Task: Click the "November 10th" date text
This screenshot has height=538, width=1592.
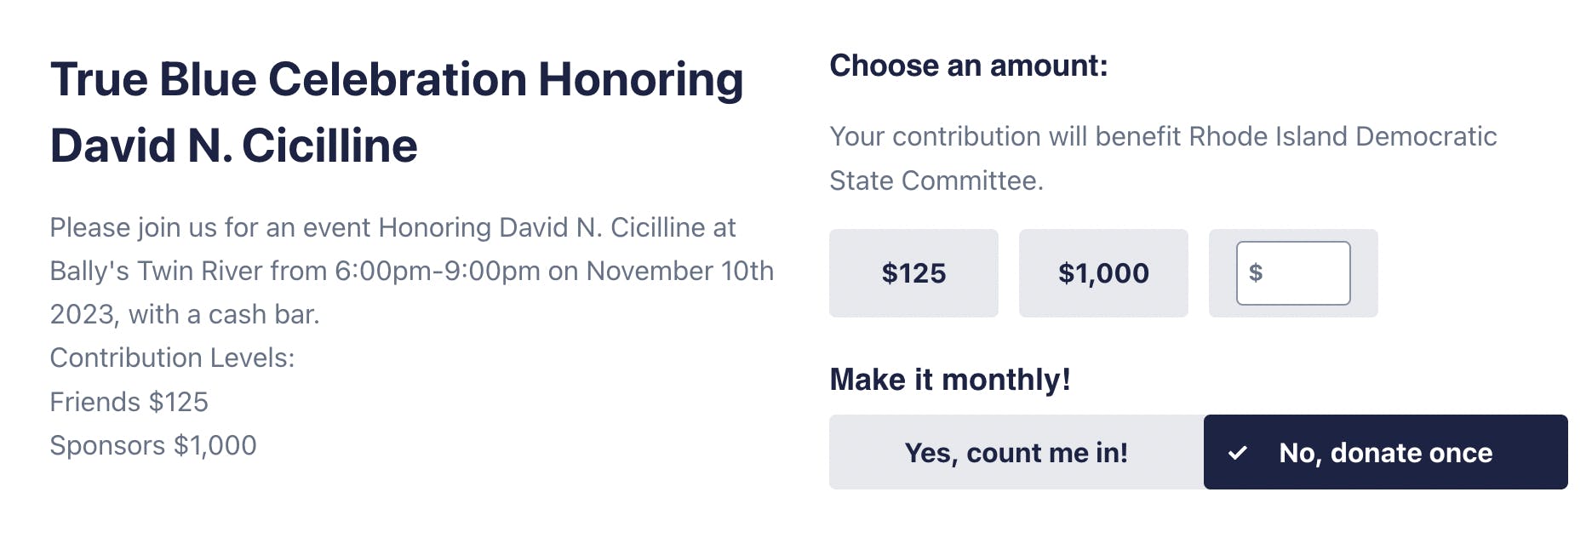Action: (680, 271)
